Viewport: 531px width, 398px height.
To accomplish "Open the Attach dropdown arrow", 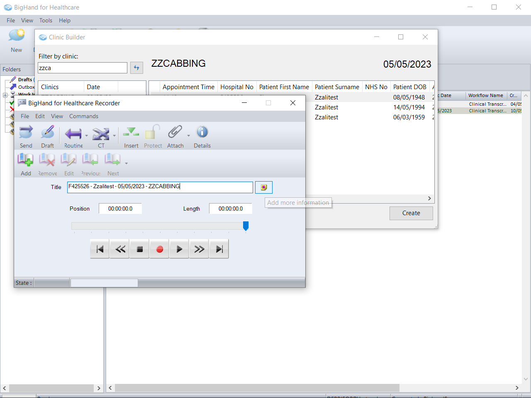I will pyautogui.click(x=189, y=136).
